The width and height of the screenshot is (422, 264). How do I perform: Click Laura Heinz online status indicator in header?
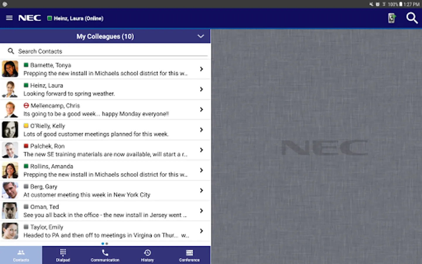[50, 18]
